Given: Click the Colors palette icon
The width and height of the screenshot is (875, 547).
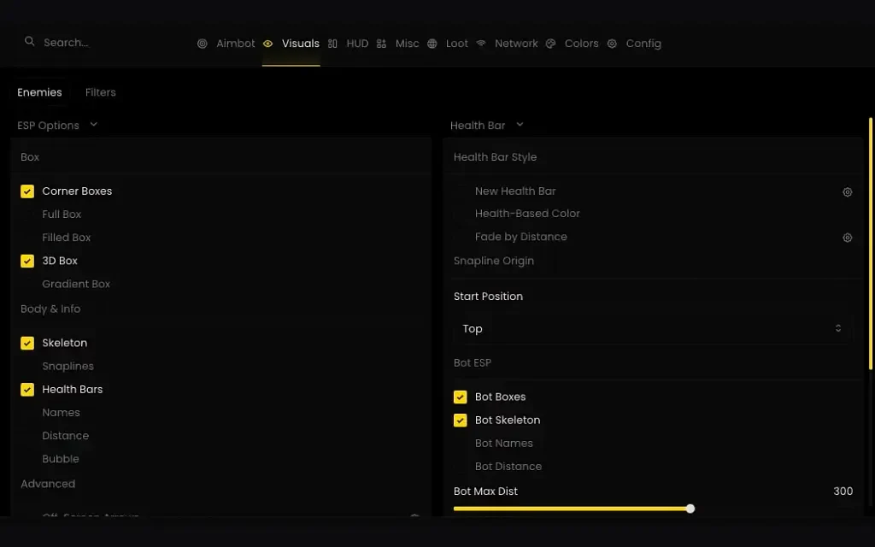Looking at the screenshot, I should pos(551,44).
